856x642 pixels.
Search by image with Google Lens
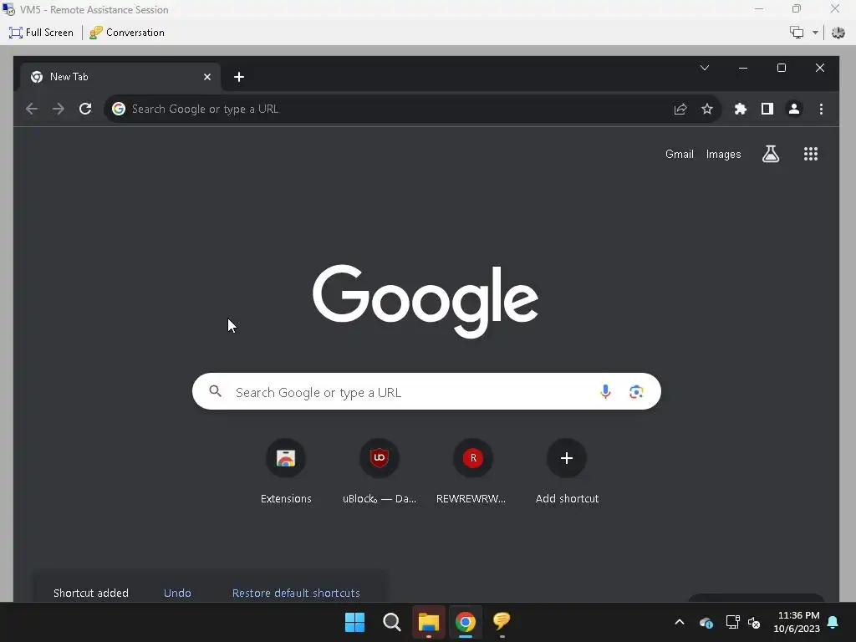coord(636,391)
